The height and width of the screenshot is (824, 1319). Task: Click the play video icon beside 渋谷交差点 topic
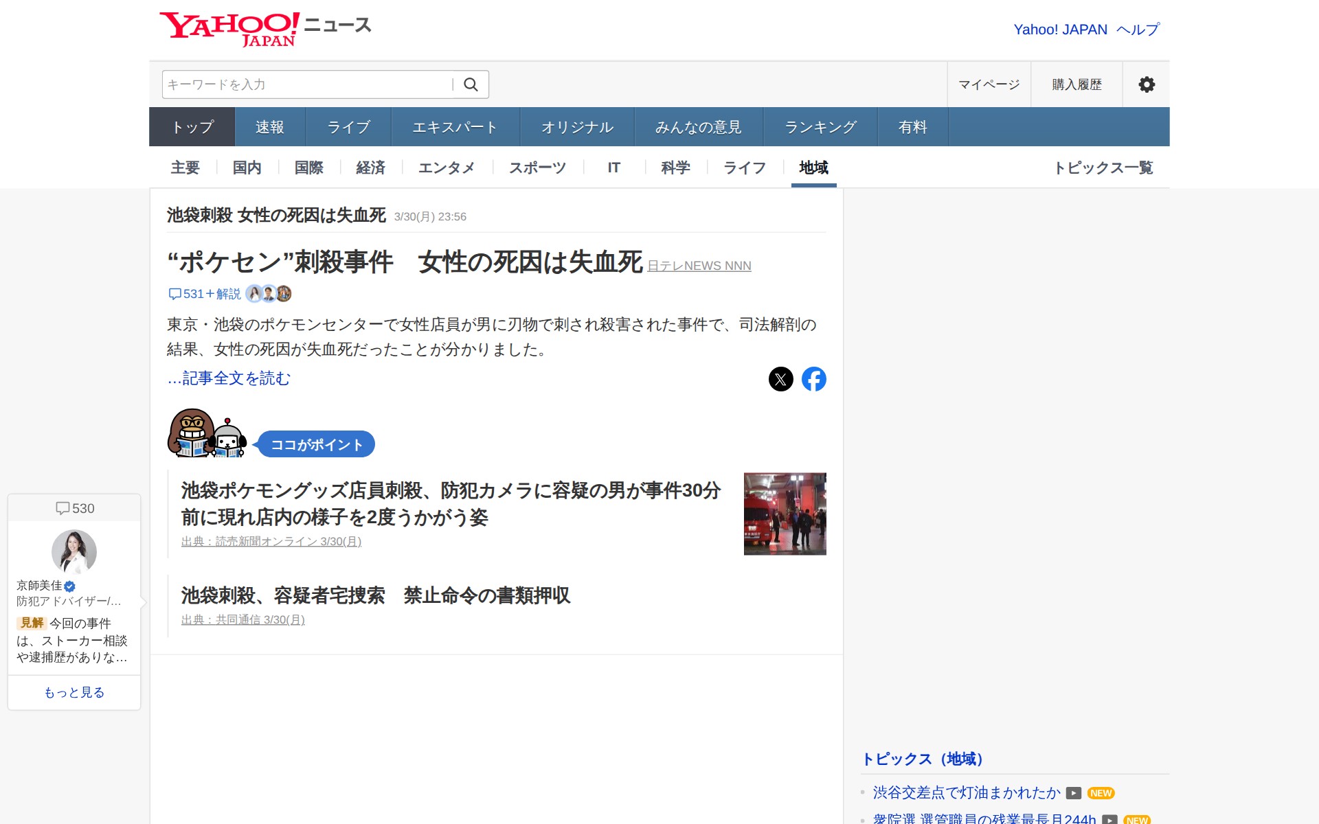(x=1073, y=793)
